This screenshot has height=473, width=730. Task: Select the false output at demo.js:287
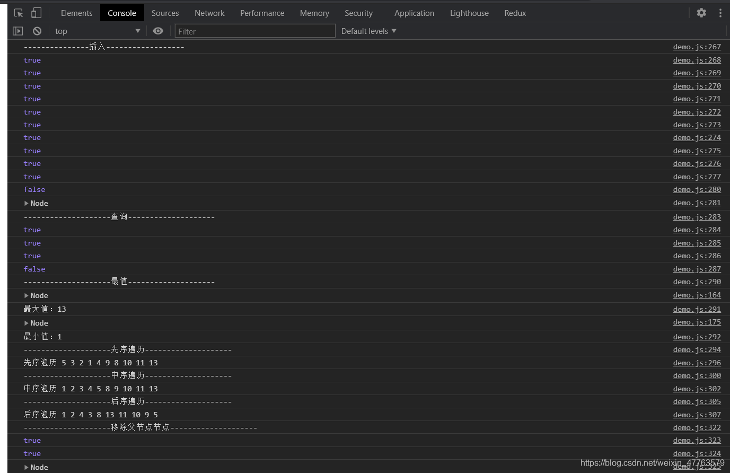(34, 269)
